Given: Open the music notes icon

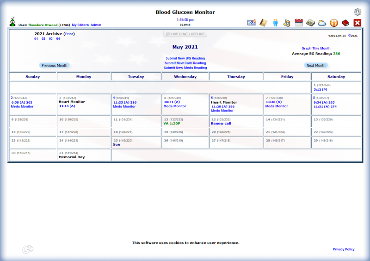Looking at the screenshot, I should [x=287, y=23].
